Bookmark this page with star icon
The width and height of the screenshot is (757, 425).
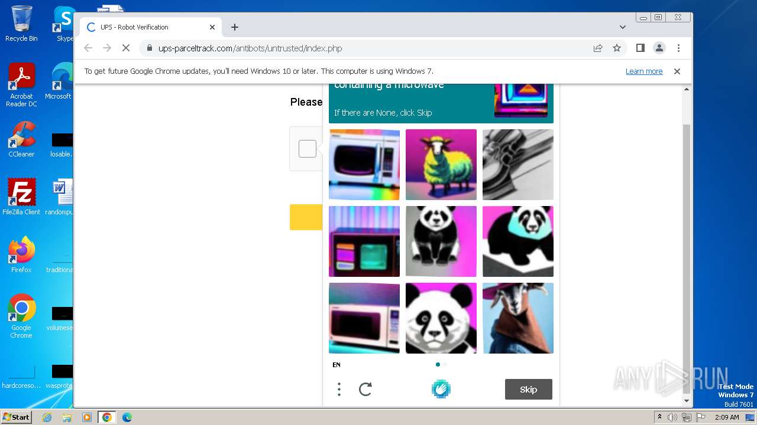click(617, 48)
